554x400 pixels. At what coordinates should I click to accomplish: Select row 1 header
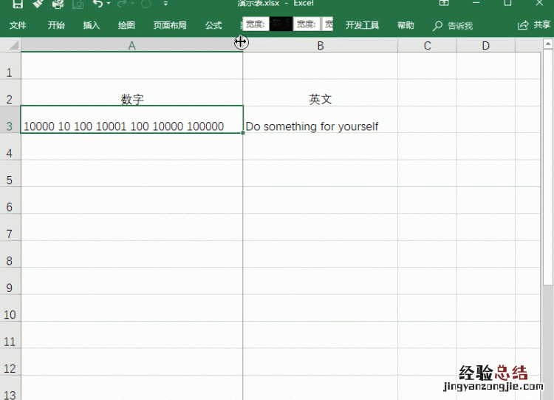click(x=10, y=66)
